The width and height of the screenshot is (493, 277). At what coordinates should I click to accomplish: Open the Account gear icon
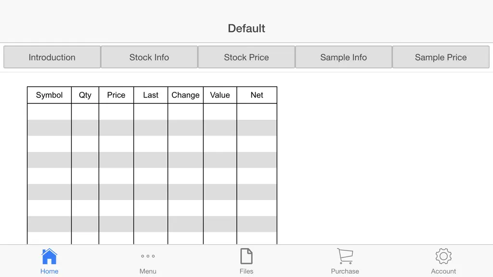[443, 256]
